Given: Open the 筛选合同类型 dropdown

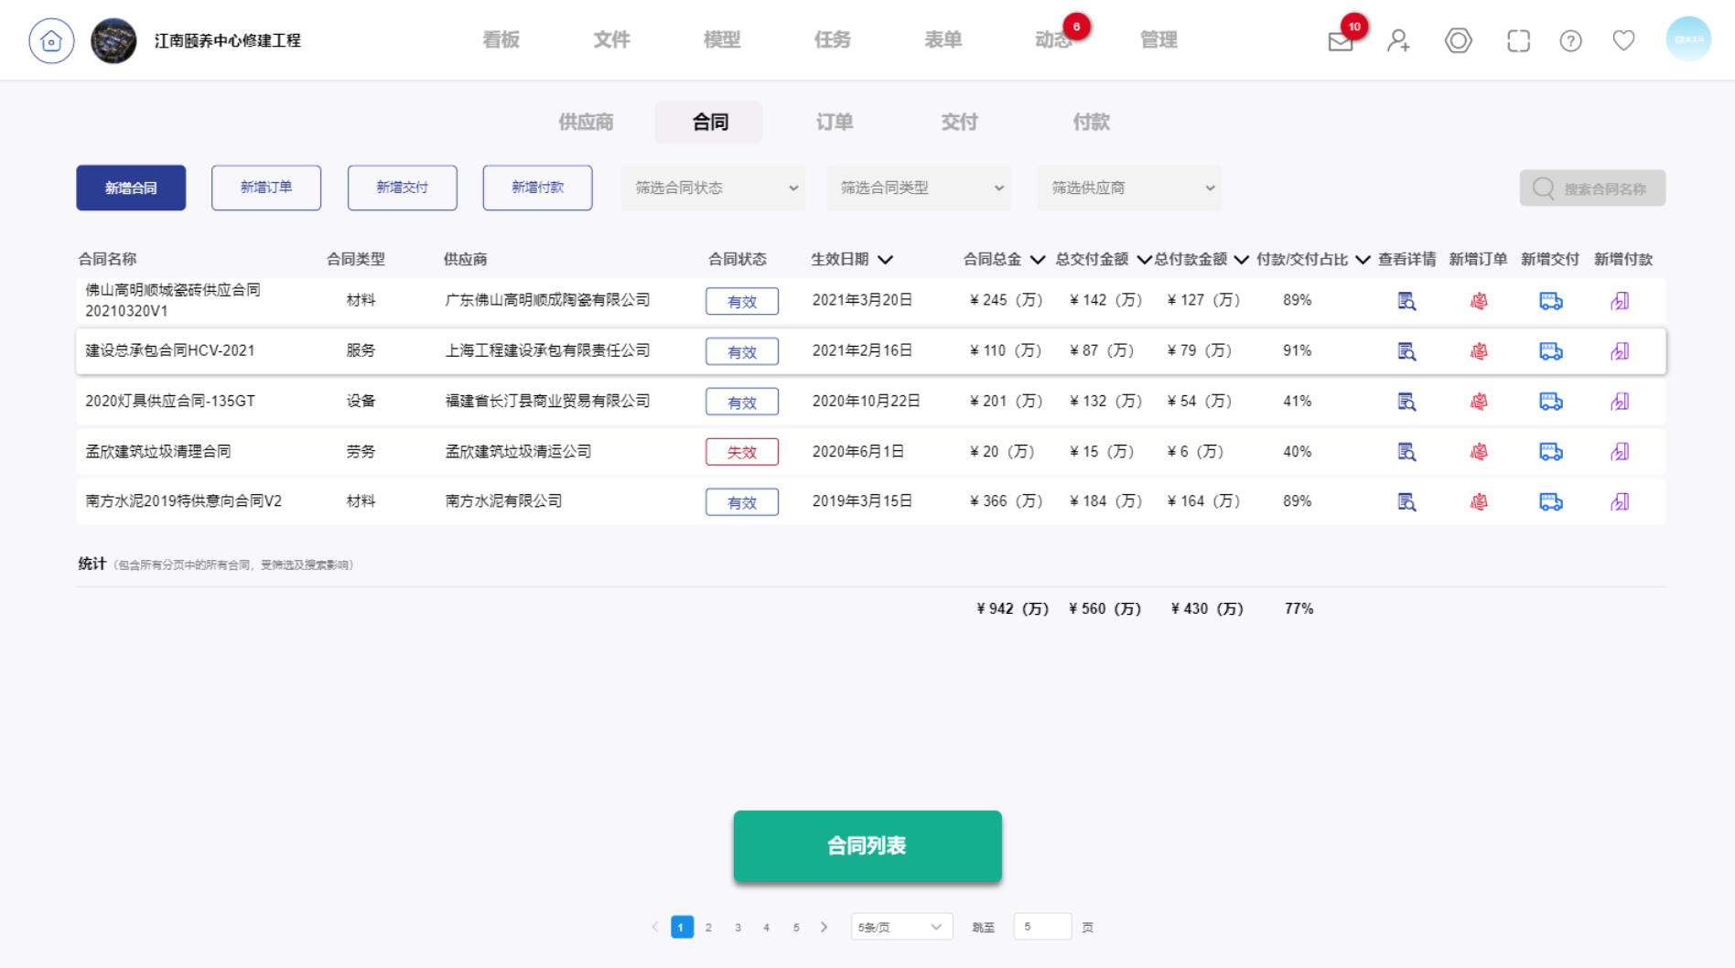Looking at the screenshot, I should (x=919, y=188).
